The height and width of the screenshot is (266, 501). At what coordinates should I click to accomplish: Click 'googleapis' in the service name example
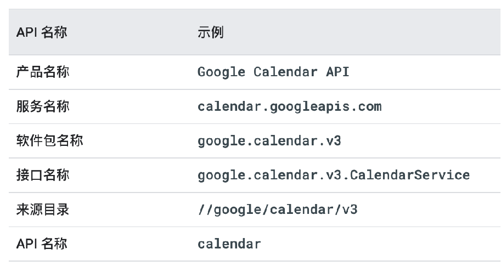tap(309, 107)
